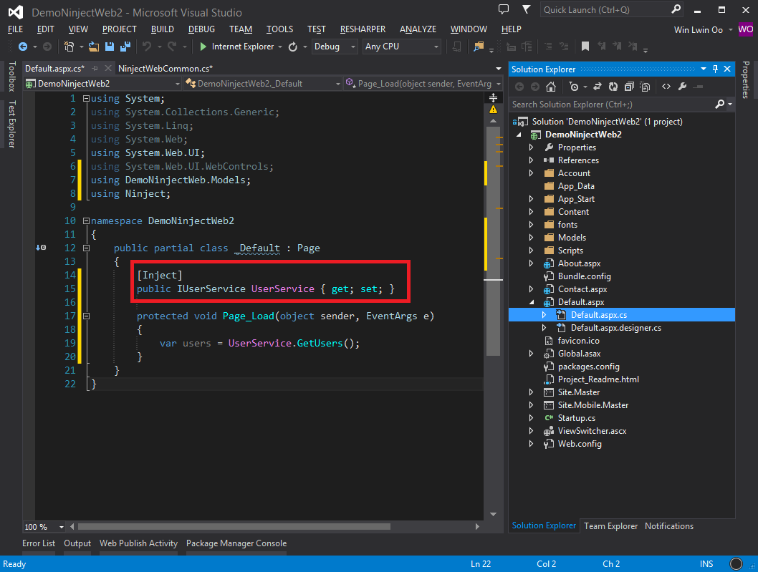Screen dimensions: 758x572
Task: Click the Quick Launch search box
Action: pyautogui.click(x=605, y=9)
